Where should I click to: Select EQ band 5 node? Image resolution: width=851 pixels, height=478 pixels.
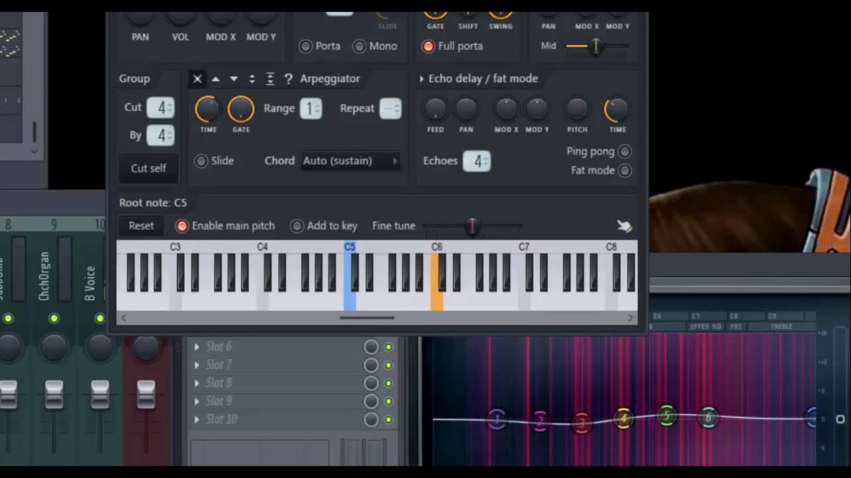667,416
